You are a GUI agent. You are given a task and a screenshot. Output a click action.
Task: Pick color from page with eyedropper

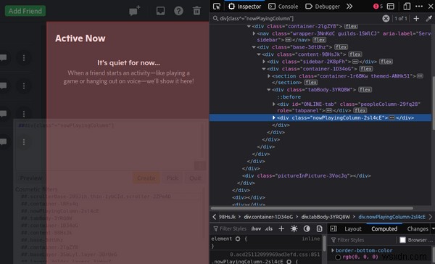click(x=428, y=18)
